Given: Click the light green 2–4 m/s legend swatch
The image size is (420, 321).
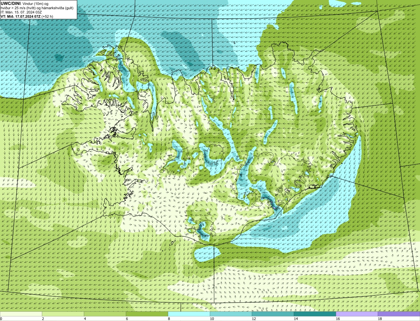Looking at the screenshot, I should 63,314.
